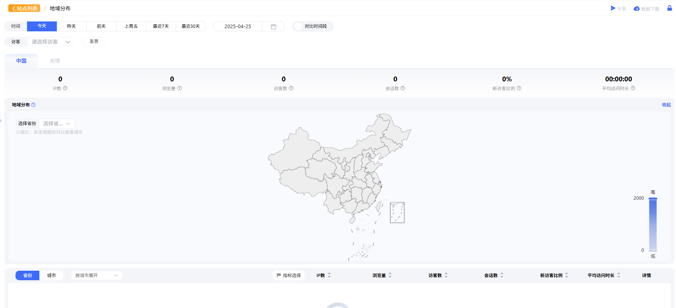Select the 今天 time range
The width and height of the screenshot is (676, 308).
point(42,26)
